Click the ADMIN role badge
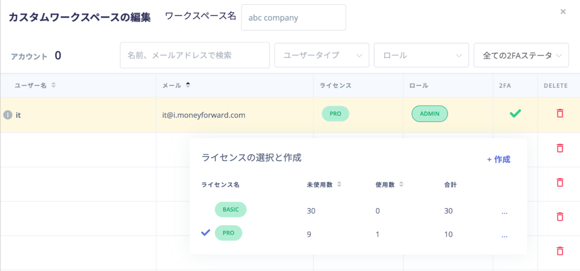Screen dimensions: 580x271 click(430, 114)
